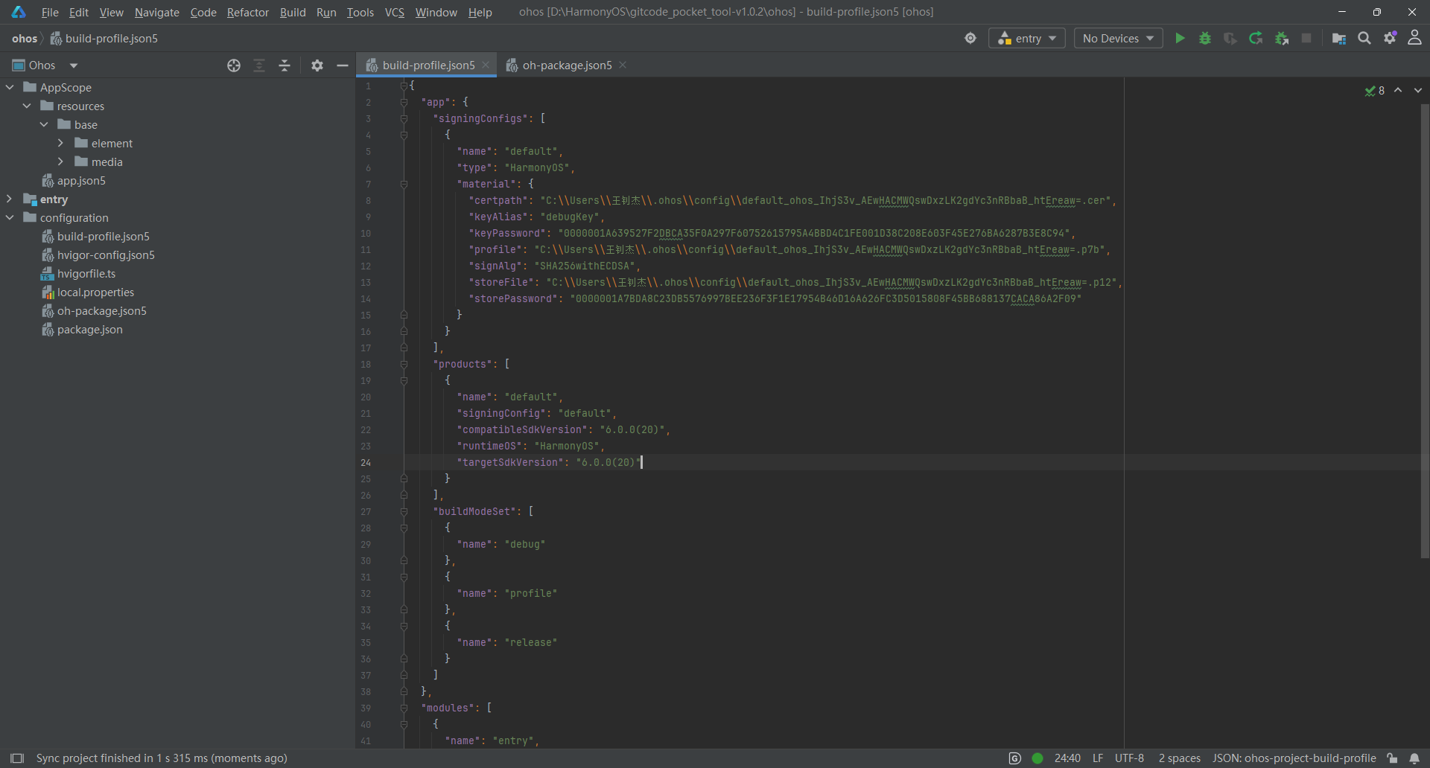The image size is (1430, 768).
Task: Select hvigorfile.ts in project tree
Action: [86, 273]
